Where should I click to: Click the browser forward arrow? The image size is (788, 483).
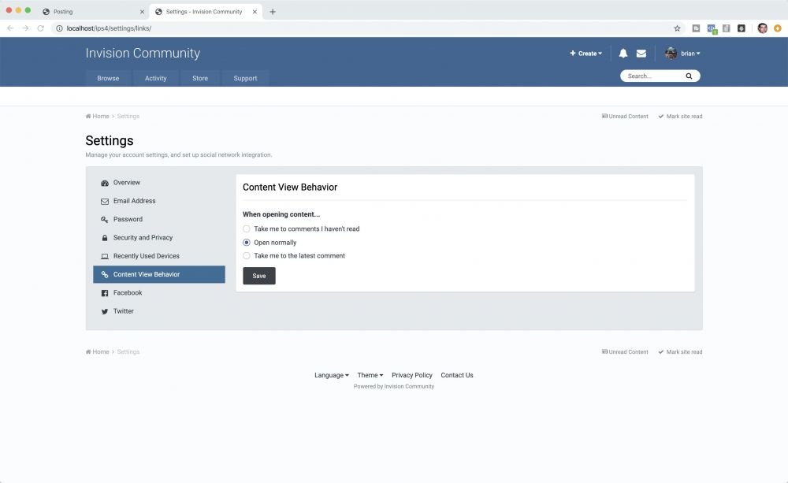point(25,28)
